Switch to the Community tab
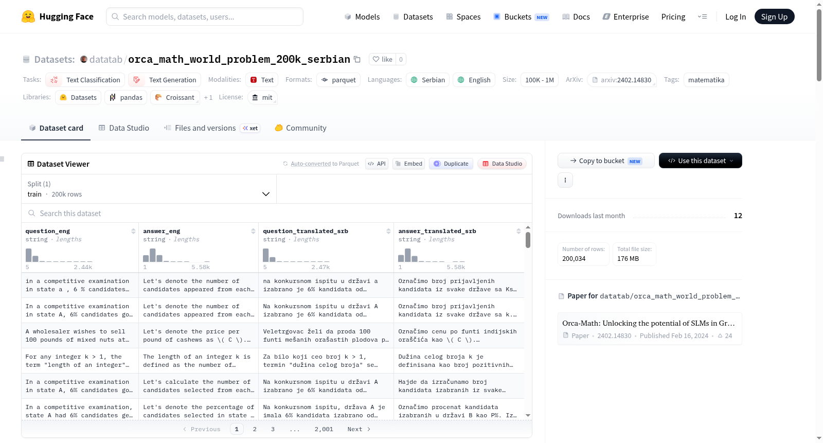This screenshot has height=443, width=823. pyautogui.click(x=301, y=128)
